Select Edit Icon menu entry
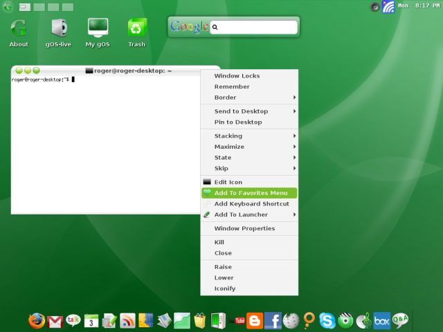 [x=249, y=182]
